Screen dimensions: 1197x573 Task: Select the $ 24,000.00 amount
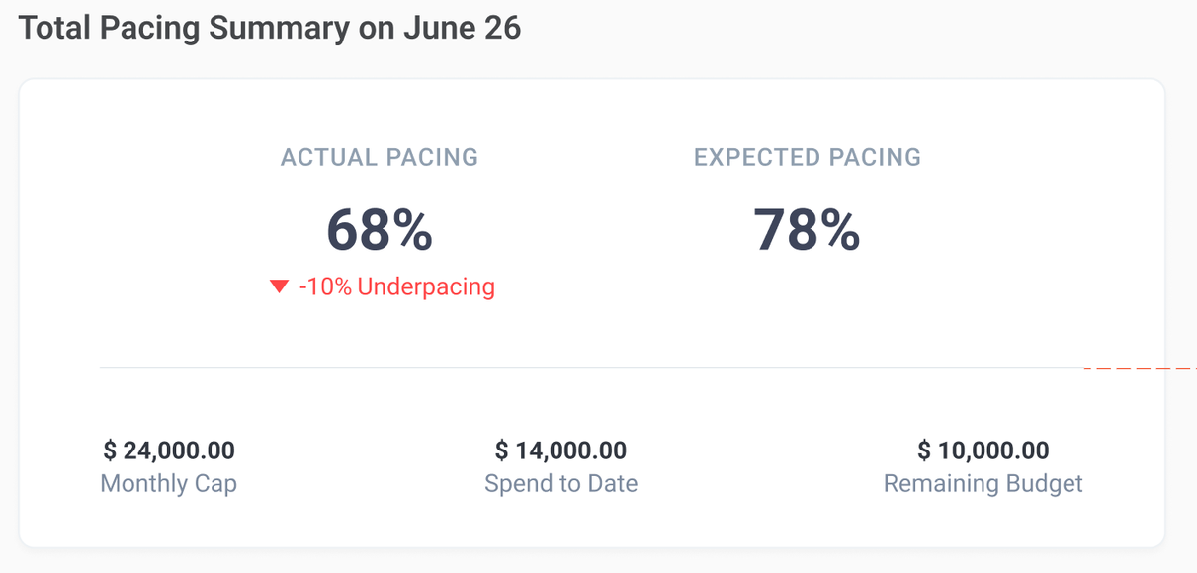click(x=169, y=451)
